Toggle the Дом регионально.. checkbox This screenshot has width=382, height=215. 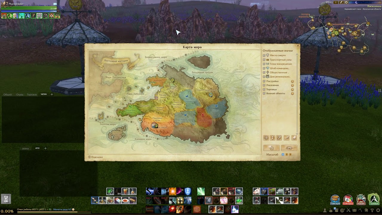(264, 77)
